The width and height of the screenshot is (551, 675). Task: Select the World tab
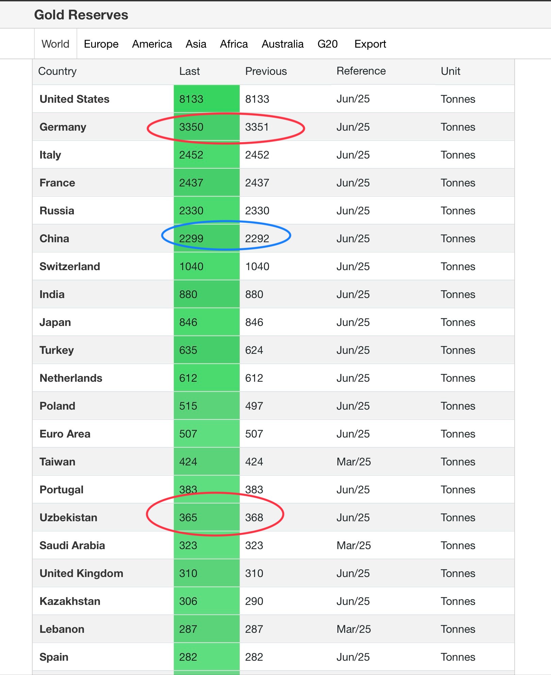coord(55,44)
